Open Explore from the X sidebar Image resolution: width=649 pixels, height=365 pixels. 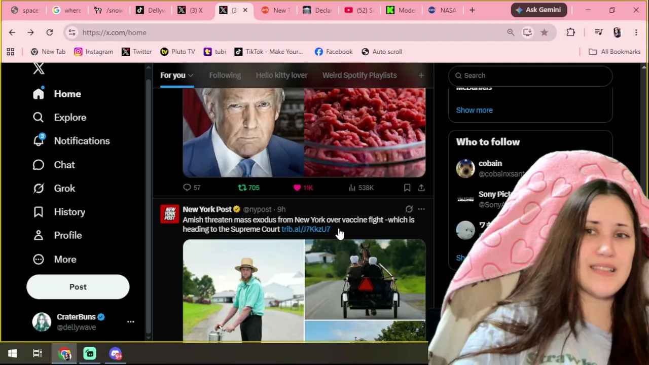(59, 117)
